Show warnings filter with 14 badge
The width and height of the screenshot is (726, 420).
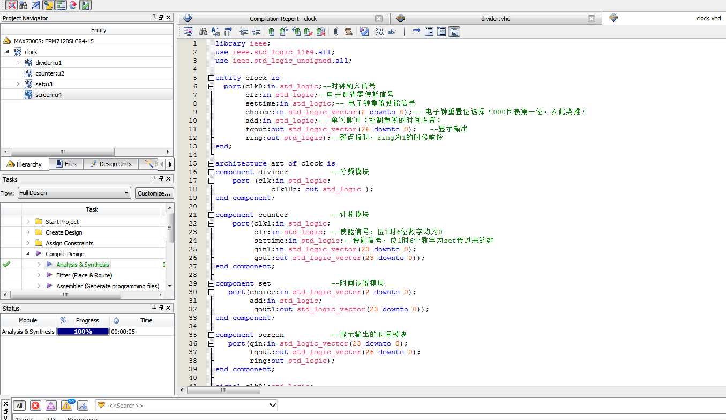point(67,405)
